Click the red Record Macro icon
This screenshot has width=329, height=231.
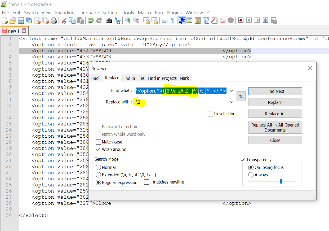pyautogui.click(x=241, y=20)
